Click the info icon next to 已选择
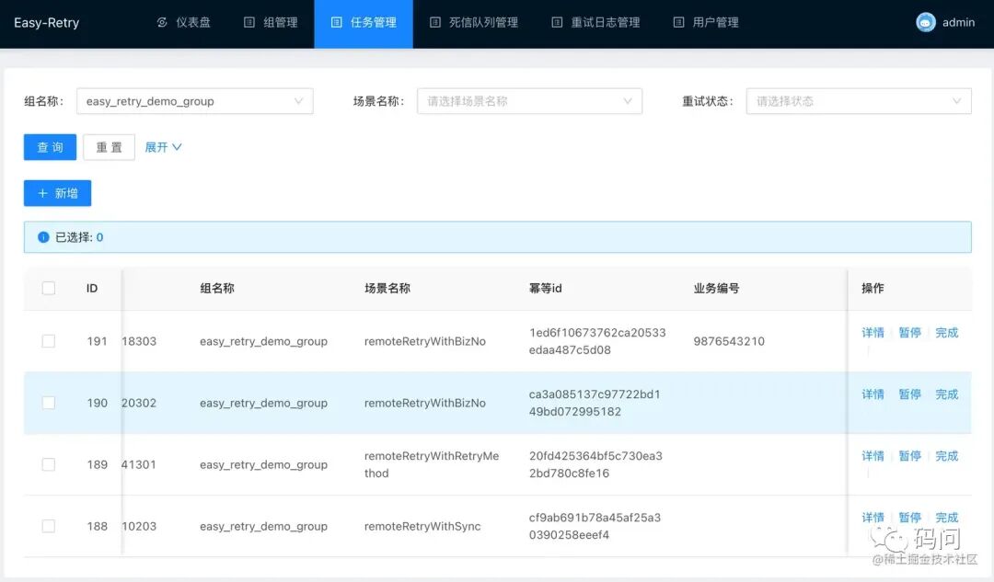This screenshot has width=994, height=582. click(x=43, y=237)
